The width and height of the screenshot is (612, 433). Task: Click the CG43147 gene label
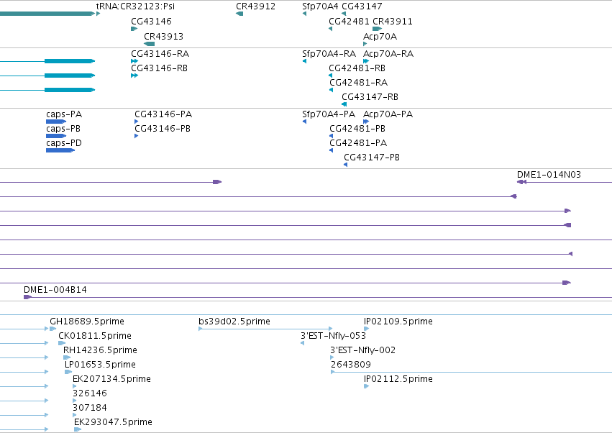tap(362, 6)
